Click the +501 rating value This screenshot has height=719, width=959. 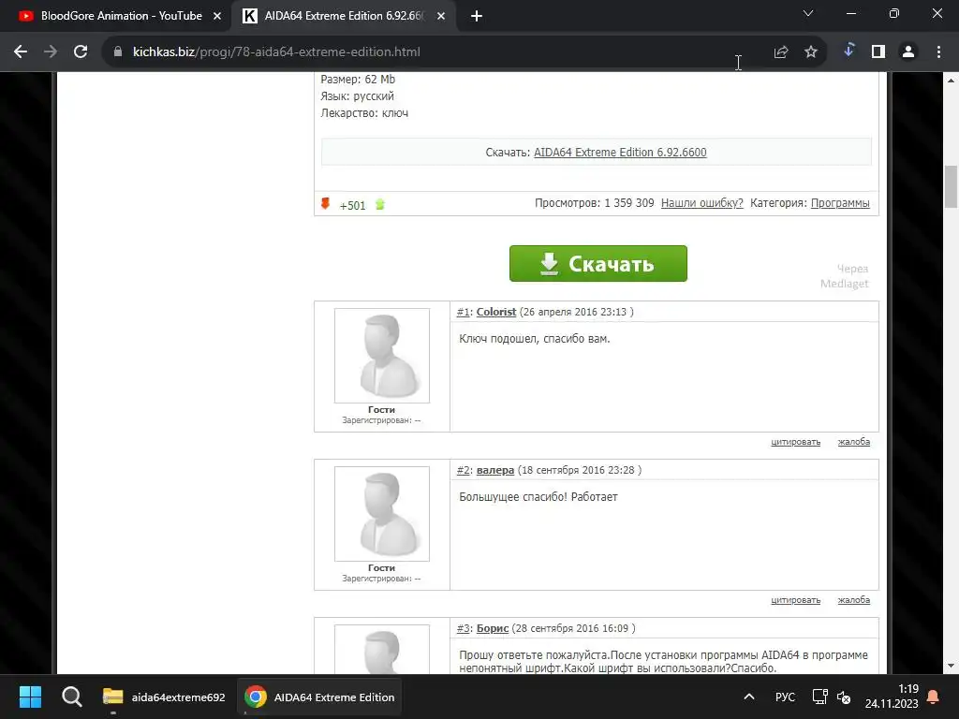pyautogui.click(x=352, y=205)
